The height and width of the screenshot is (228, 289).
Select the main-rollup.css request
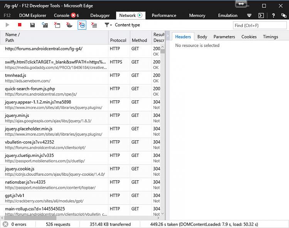80,211
